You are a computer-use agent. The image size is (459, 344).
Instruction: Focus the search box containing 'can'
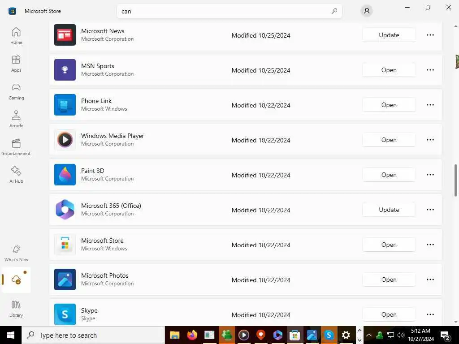click(x=229, y=11)
